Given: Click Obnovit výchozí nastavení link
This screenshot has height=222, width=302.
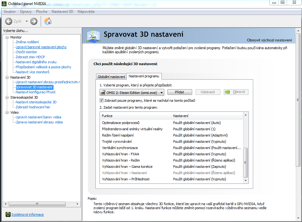Looking at the screenshot, I should pyautogui.click(x=269, y=40).
